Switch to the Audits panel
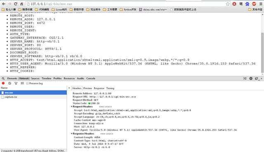This screenshot has width=264, height=152. coord(80,78)
